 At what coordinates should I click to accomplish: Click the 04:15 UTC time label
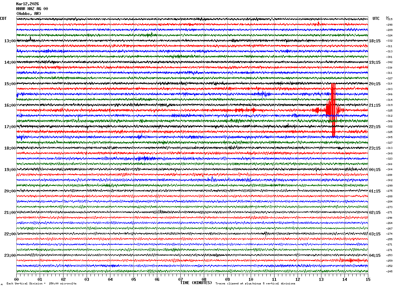374,255
